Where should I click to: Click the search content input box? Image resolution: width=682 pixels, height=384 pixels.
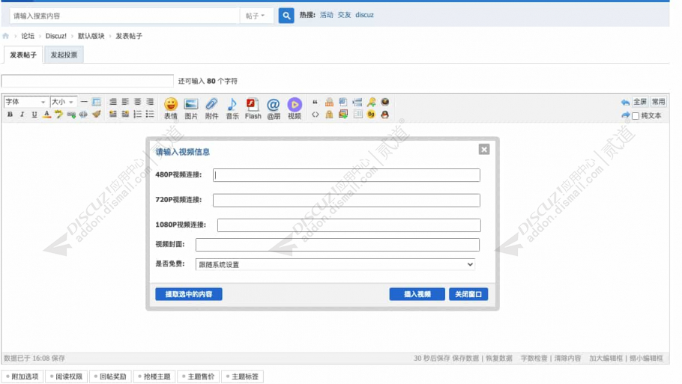tap(124, 16)
